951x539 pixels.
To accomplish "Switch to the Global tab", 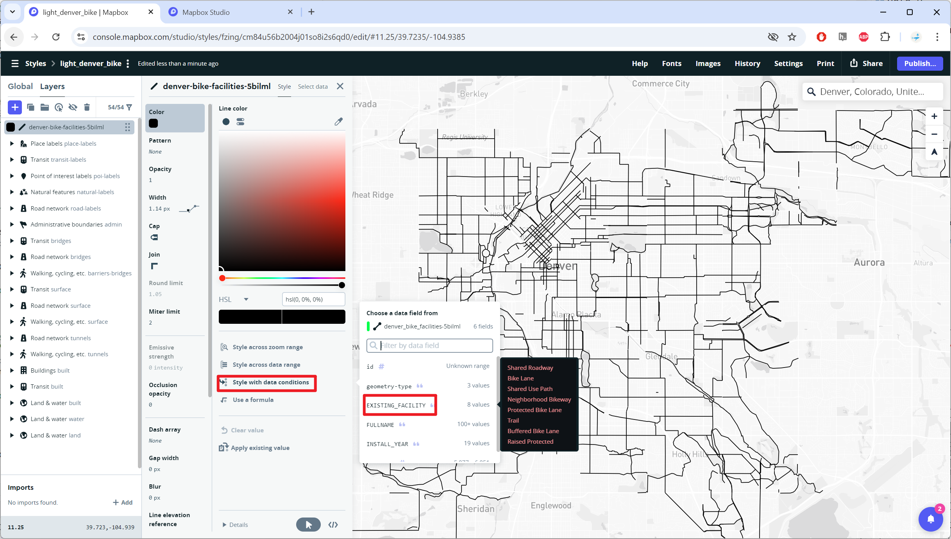I will point(20,86).
